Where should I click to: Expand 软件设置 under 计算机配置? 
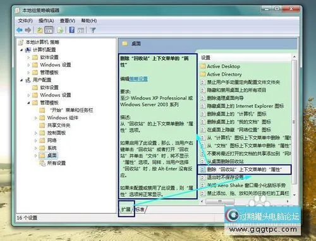tap(28, 57)
